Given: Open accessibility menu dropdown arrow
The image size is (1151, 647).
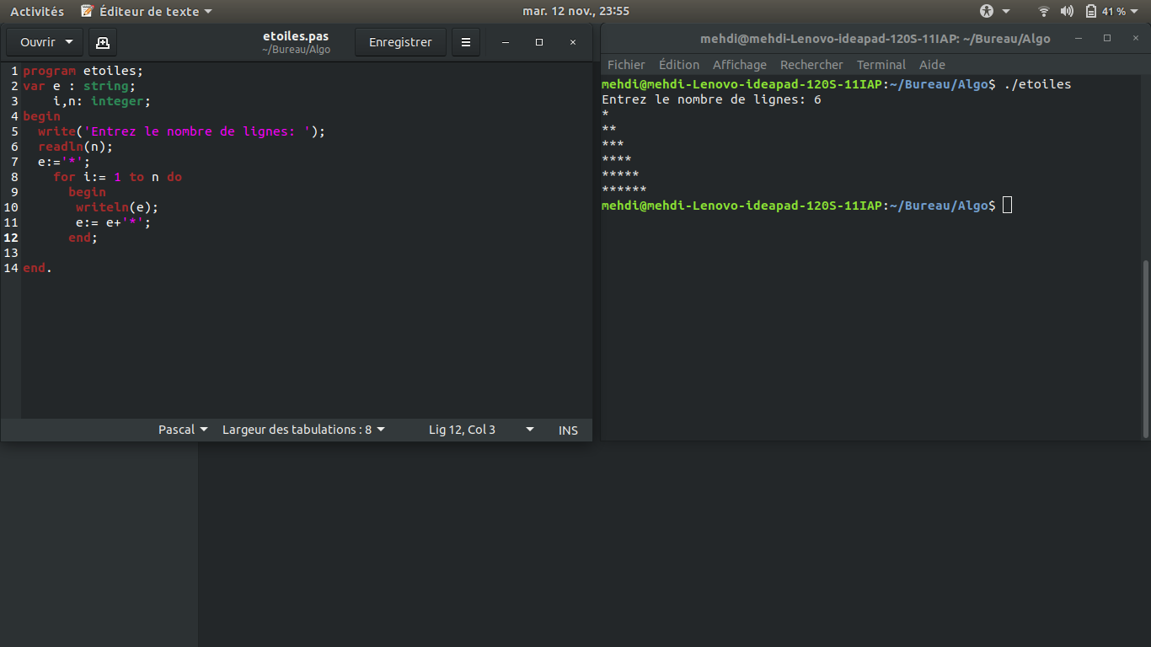Looking at the screenshot, I should (x=1006, y=12).
